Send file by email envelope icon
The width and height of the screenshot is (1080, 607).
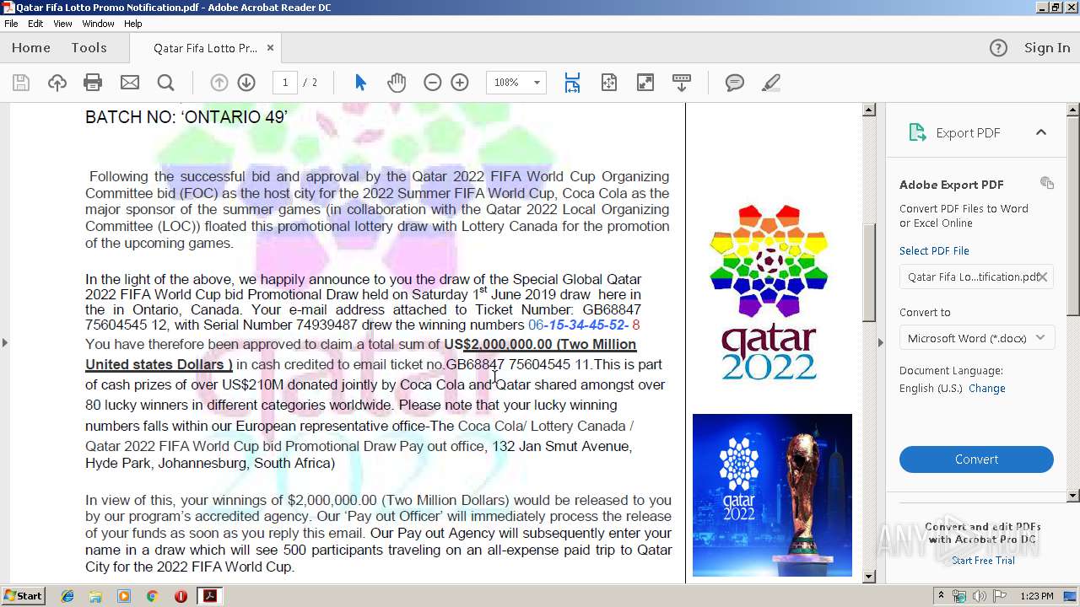pos(130,83)
